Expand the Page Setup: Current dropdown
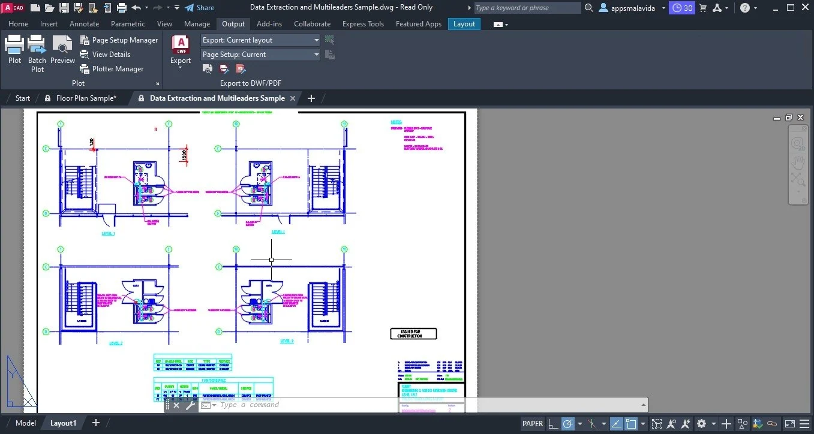Viewport: 814px width, 434px height. point(260,55)
